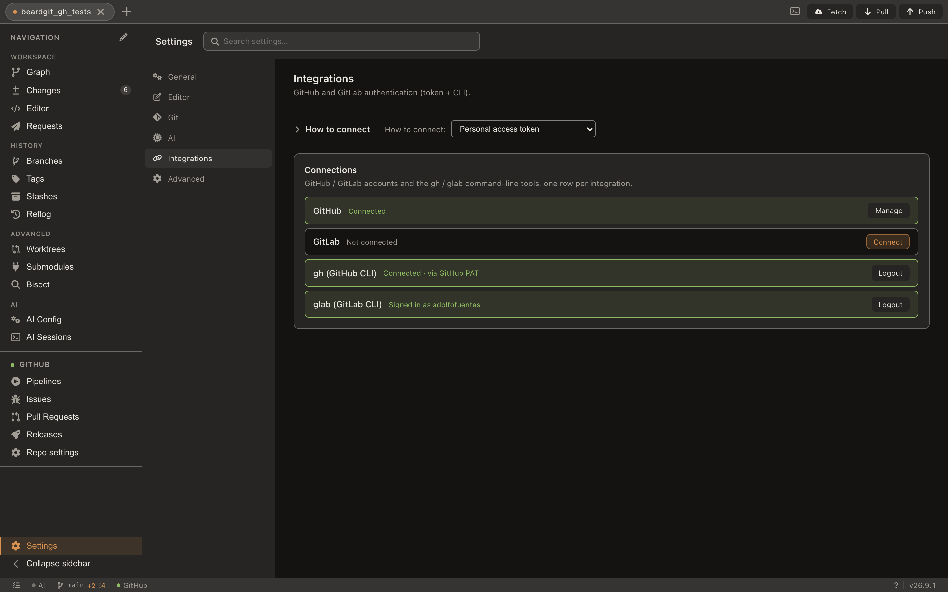Open the Issues bug icon

(x=16, y=399)
